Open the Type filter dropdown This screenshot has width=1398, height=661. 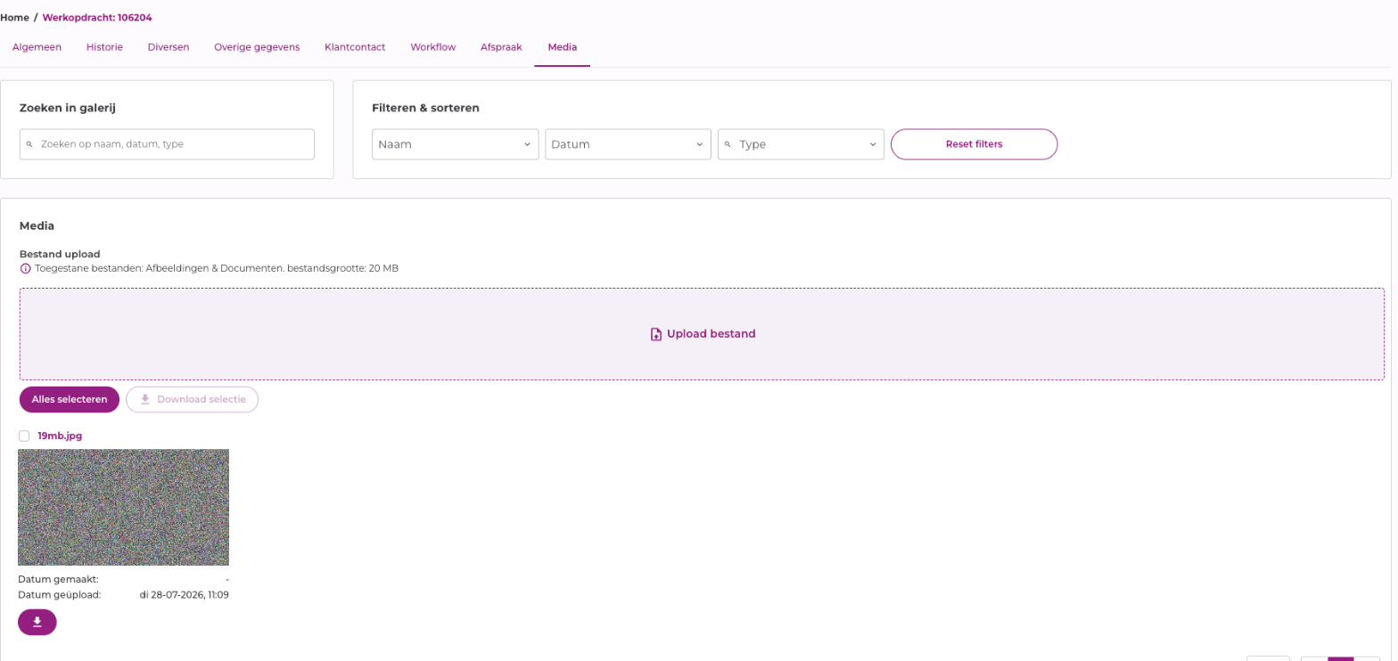tap(801, 144)
